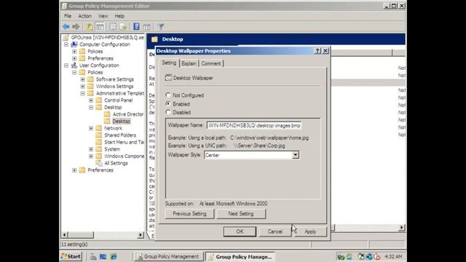This screenshot has height=262, width=466.
Task: Open the Help menu
Action: (x=119, y=16)
